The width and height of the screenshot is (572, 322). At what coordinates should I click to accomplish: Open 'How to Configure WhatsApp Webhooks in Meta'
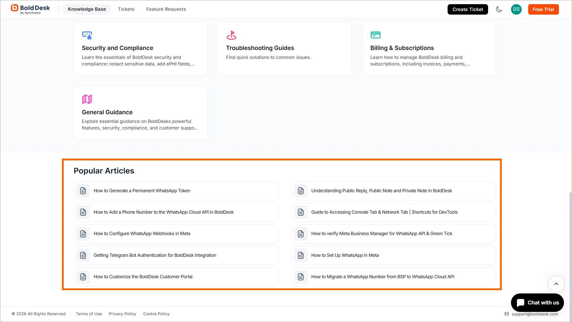click(x=176, y=234)
